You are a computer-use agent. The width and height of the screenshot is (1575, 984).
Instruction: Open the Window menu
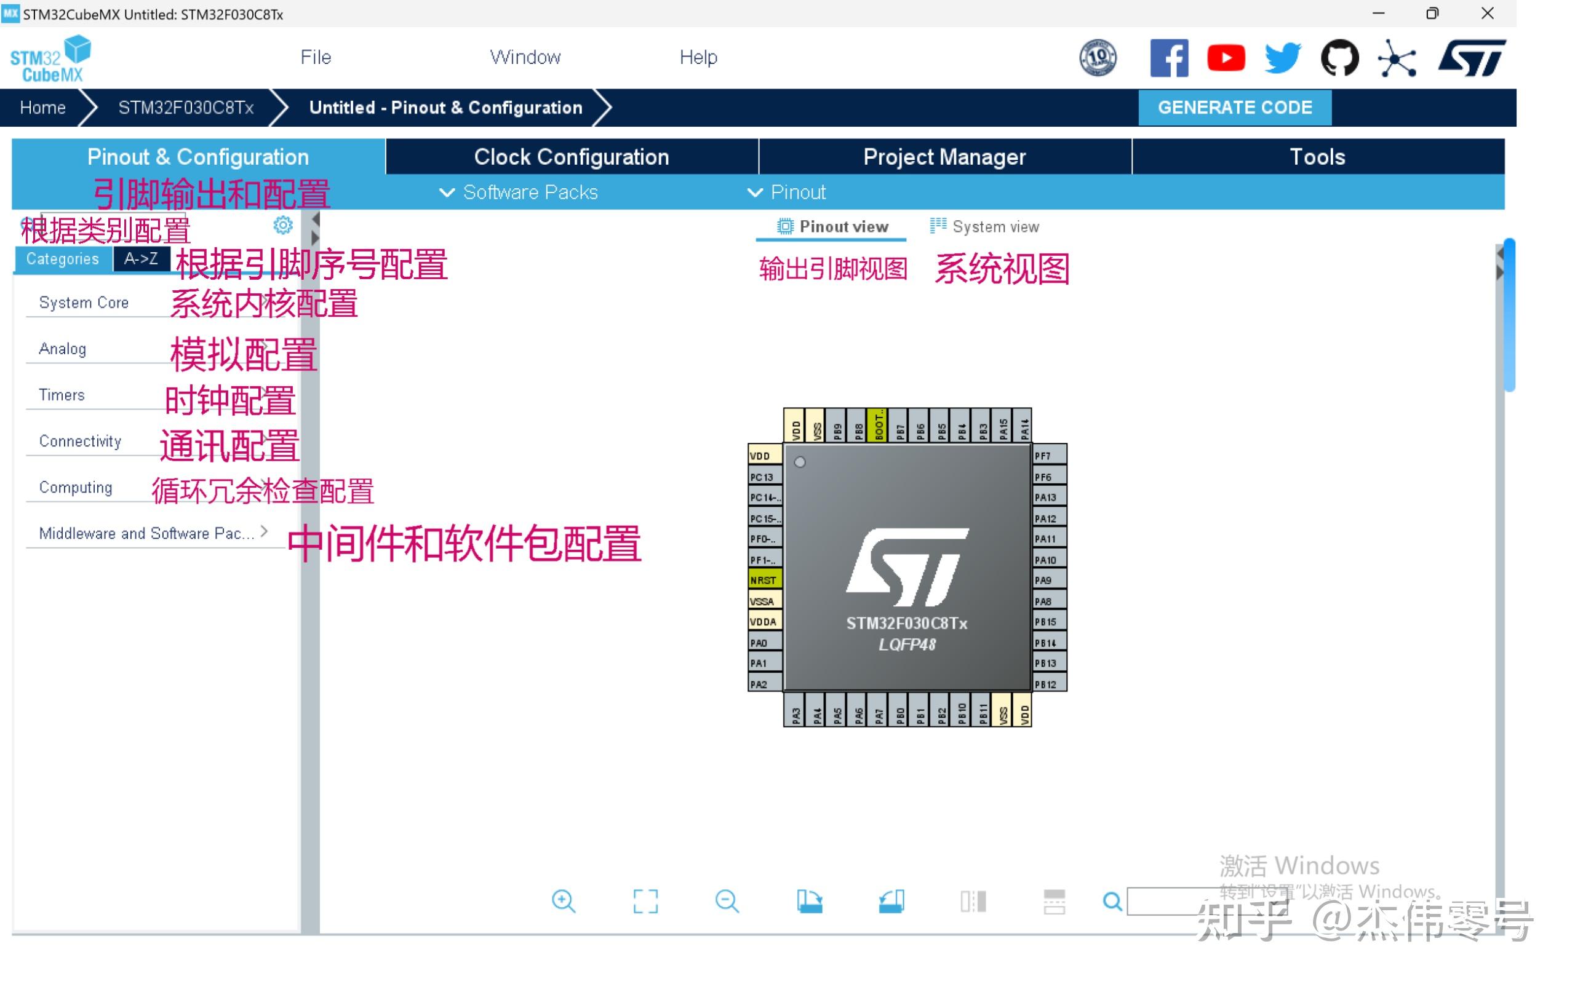[525, 57]
